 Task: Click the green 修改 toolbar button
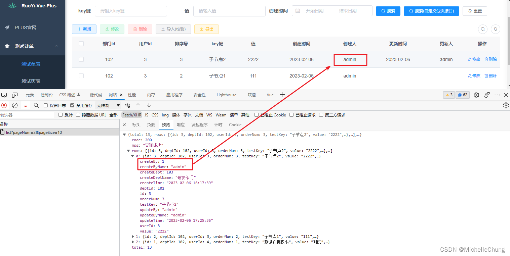[112, 29]
